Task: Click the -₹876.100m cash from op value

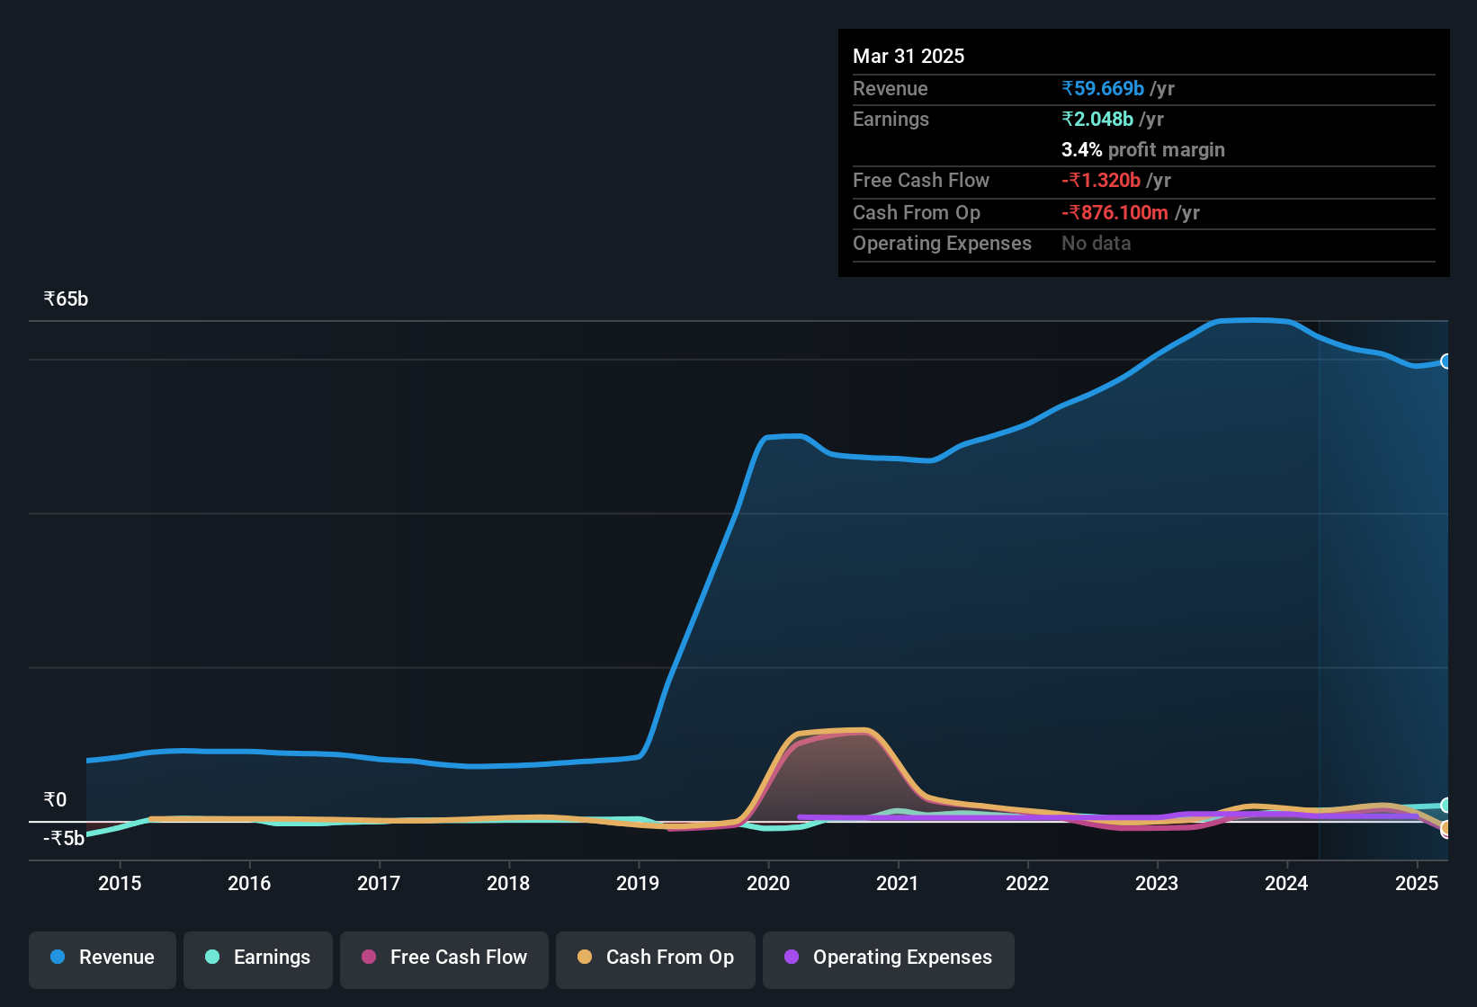Action: point(1115,212)
